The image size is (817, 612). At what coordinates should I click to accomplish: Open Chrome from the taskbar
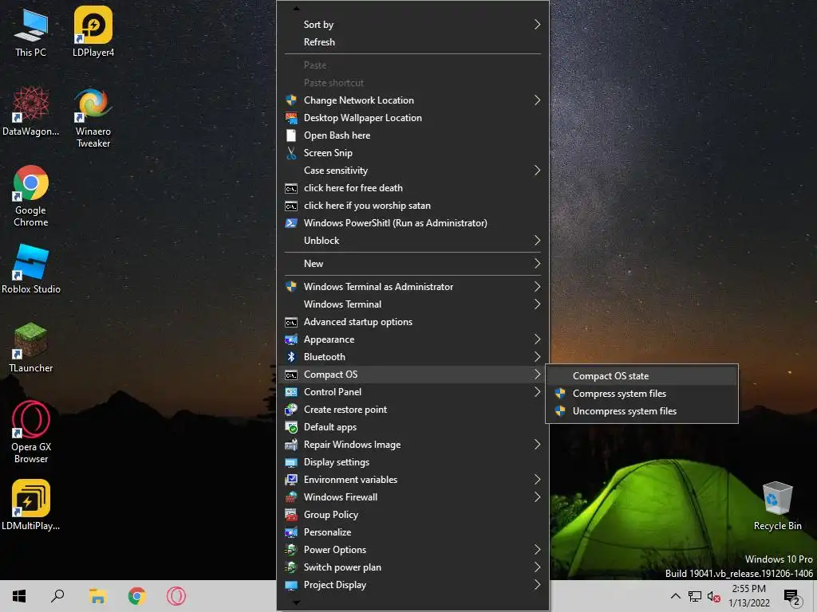pos(137,596)
